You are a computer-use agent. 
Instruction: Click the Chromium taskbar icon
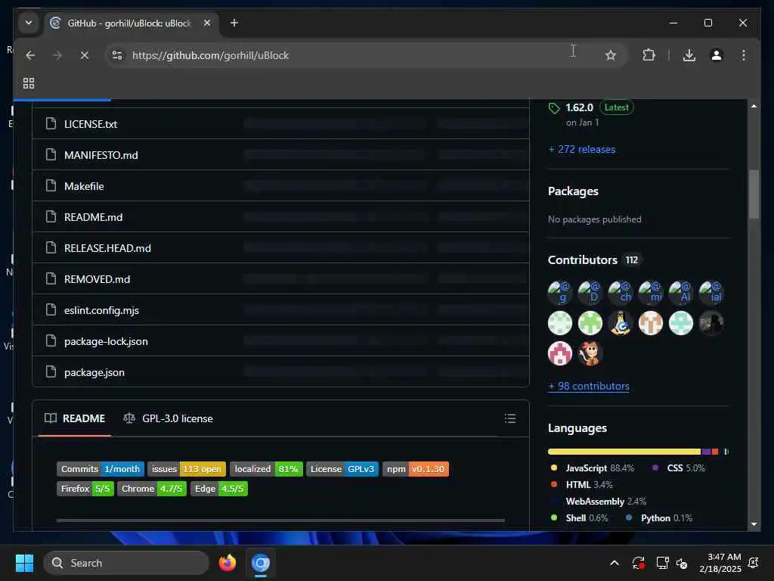(x=261, y=563)
